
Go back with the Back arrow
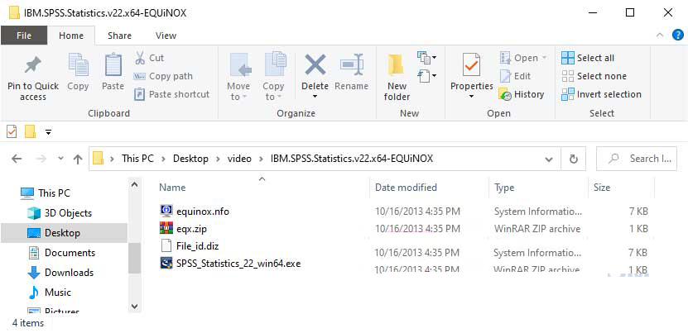tap(17, 159)
